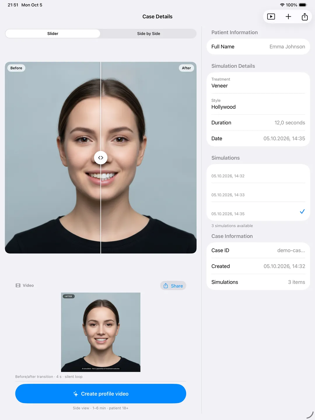Viewport: 315px width, 420px height.
Task: Tap the Simulations 3 items row
Action: point(258,282)
